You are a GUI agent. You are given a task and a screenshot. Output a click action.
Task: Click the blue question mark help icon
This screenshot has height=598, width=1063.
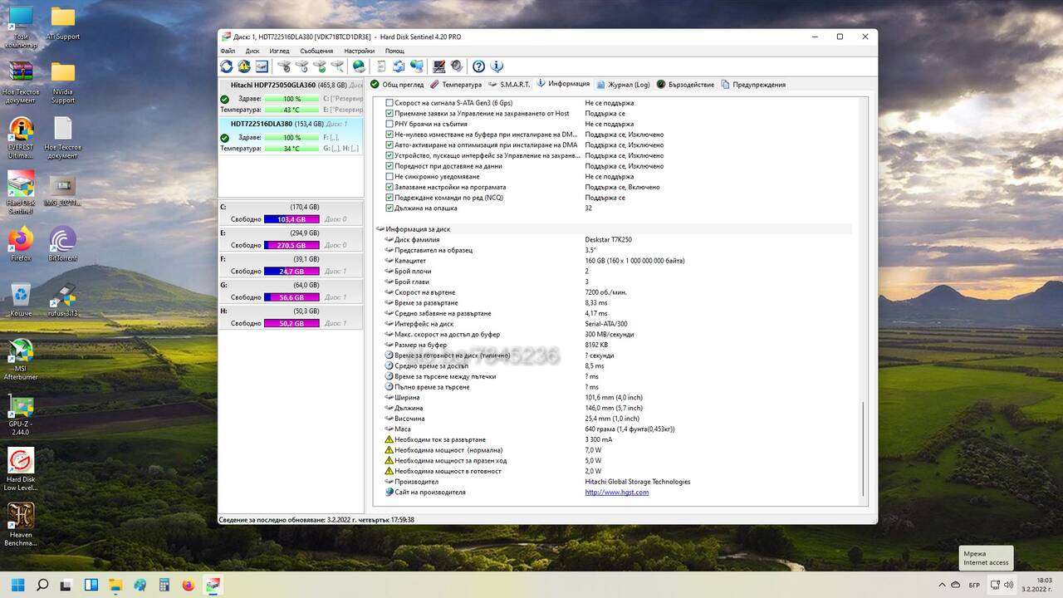pos(478,66)
